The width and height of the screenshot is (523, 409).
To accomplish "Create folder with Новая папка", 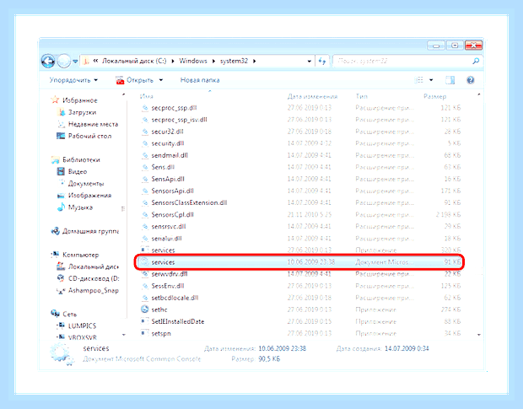I will 200,80.
